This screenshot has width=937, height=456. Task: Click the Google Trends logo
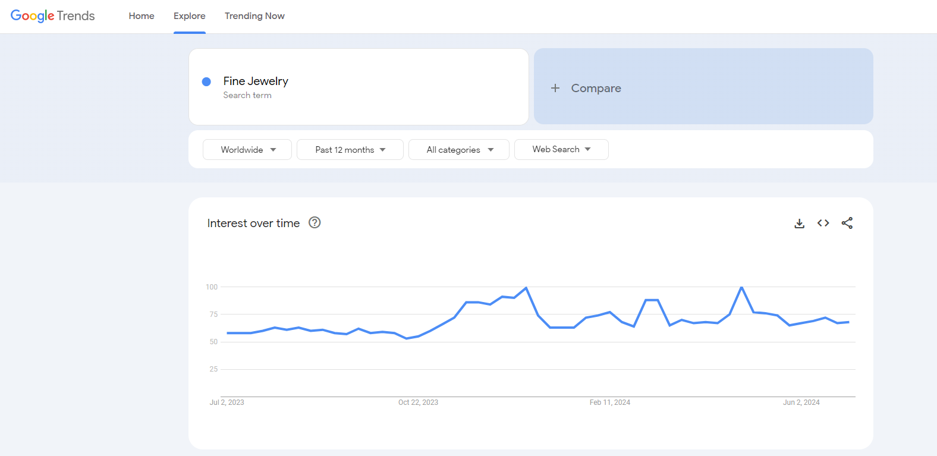coord(53,16)
